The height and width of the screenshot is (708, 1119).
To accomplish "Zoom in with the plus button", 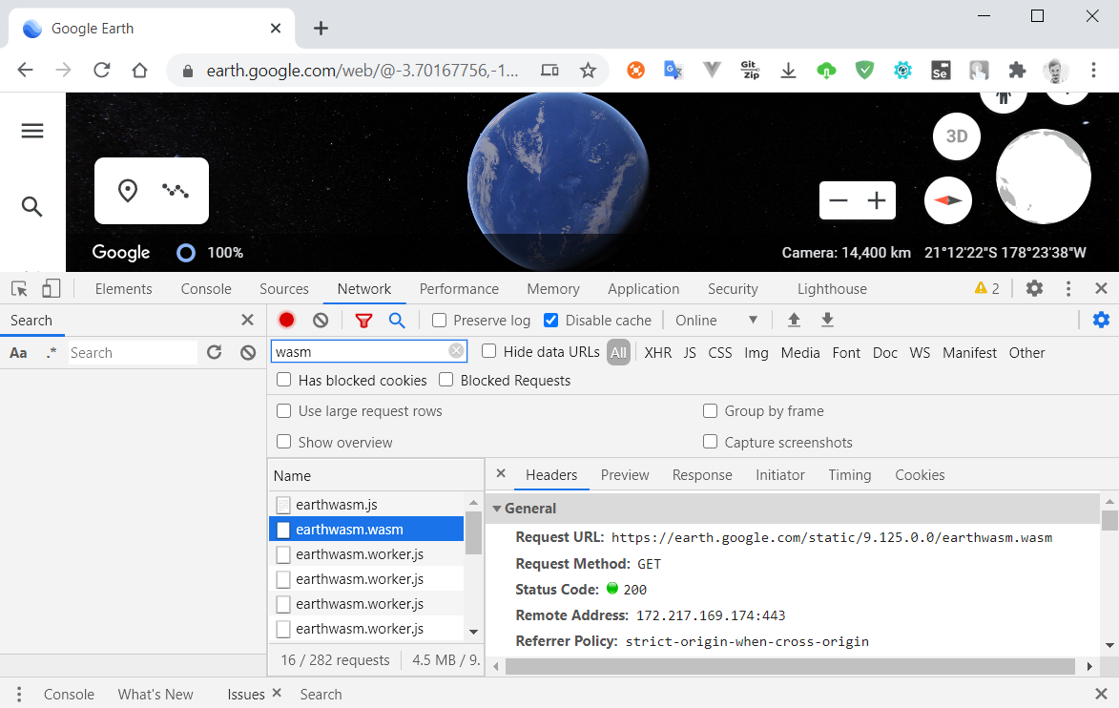I will (877, 200).
